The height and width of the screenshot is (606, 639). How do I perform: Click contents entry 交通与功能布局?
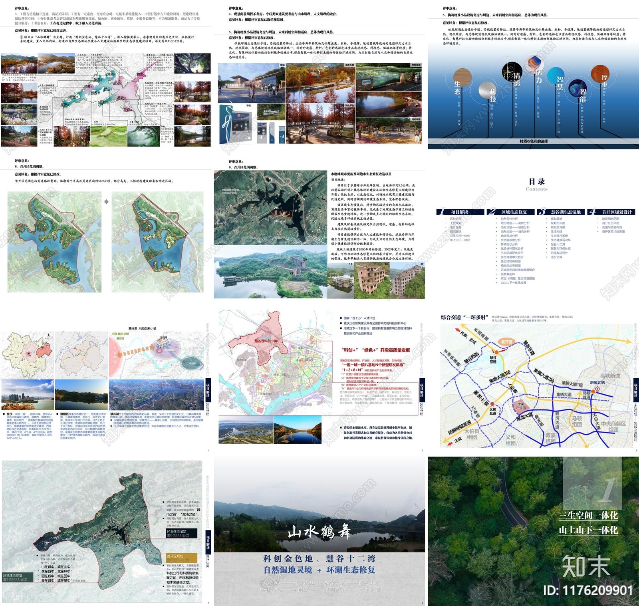pyautogui.click(x=612, y=227)
